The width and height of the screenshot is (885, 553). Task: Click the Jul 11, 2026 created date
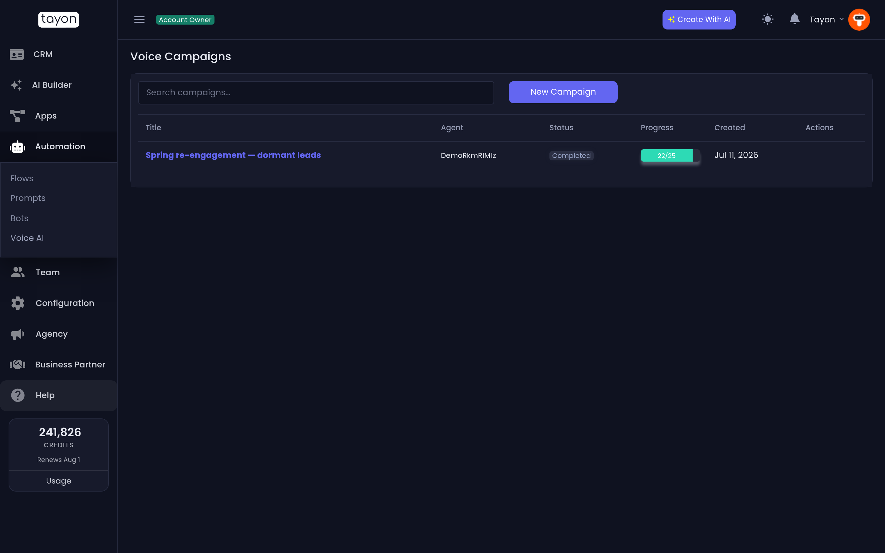click(x=736, y=155)
